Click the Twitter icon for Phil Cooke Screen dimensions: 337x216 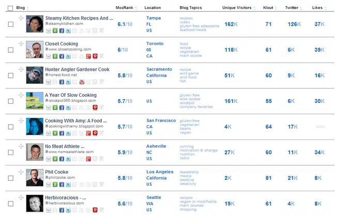[x=68, y=184]
